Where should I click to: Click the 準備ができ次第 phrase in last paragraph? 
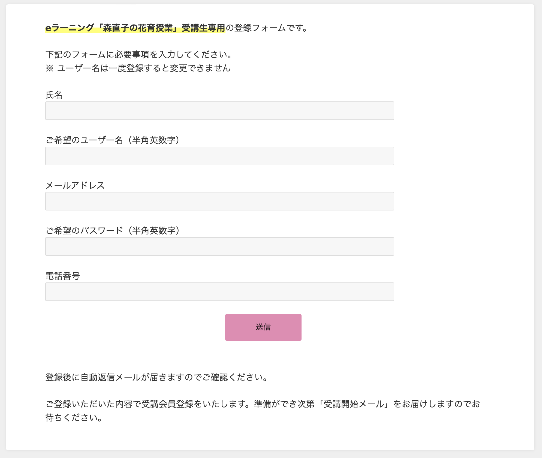coord(284,404)
